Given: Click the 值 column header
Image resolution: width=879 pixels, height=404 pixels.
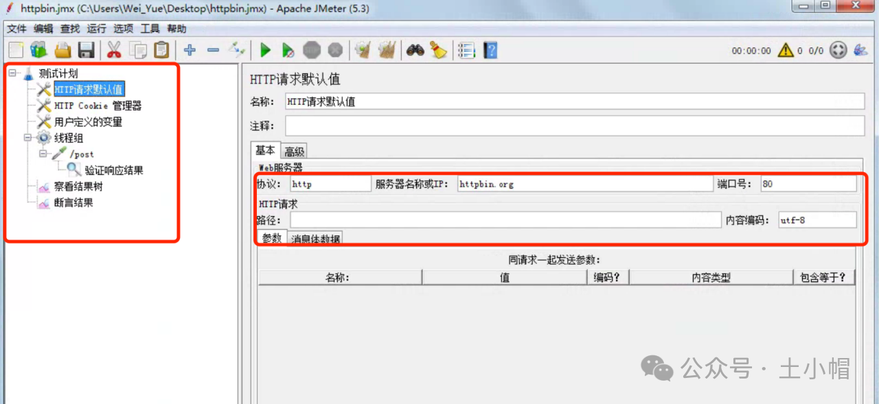Looking at the screenshot, I should coord(505,277).
